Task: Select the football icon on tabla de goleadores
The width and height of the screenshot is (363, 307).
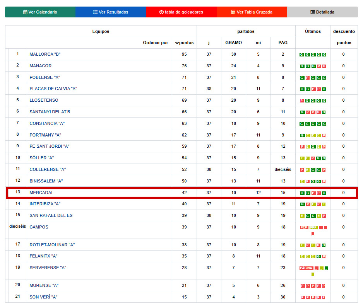Action: (x=161, y=12)
